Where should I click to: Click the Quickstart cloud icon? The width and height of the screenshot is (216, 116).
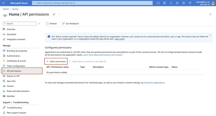click(x=4, y=34)
